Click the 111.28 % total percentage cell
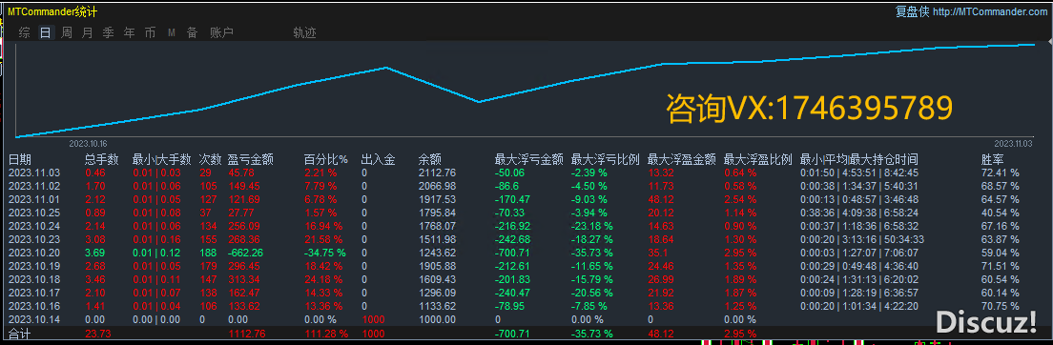Viewport: 1053px width, 345px height. [x=325, y=333]
